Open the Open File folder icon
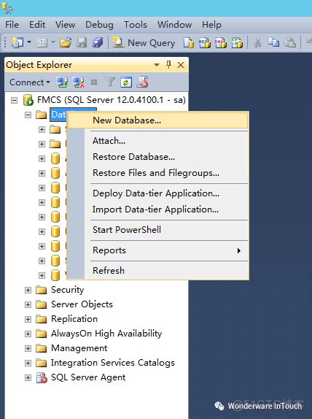 coord(66,42)
